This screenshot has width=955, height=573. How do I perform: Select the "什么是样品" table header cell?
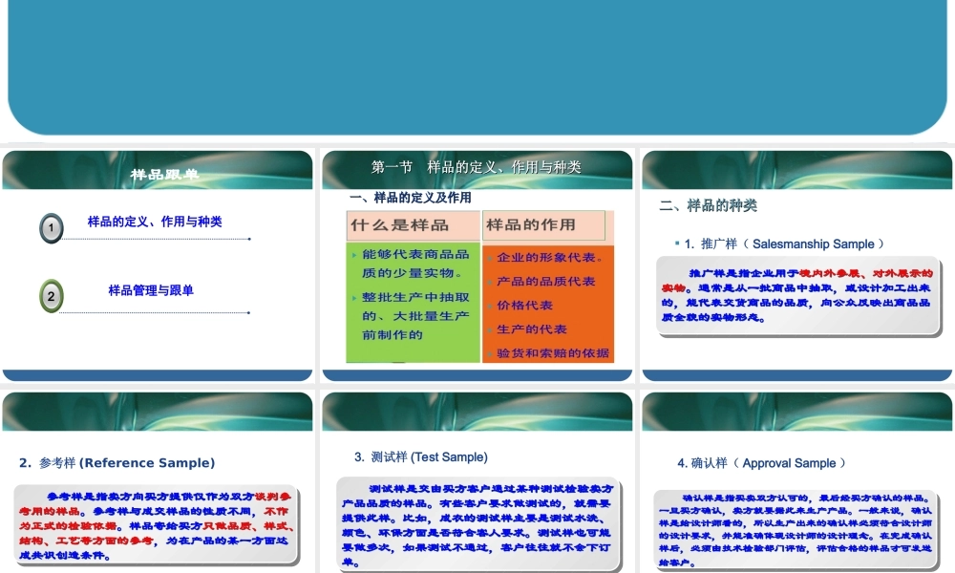pyautogui.click(x=414, y=224)
